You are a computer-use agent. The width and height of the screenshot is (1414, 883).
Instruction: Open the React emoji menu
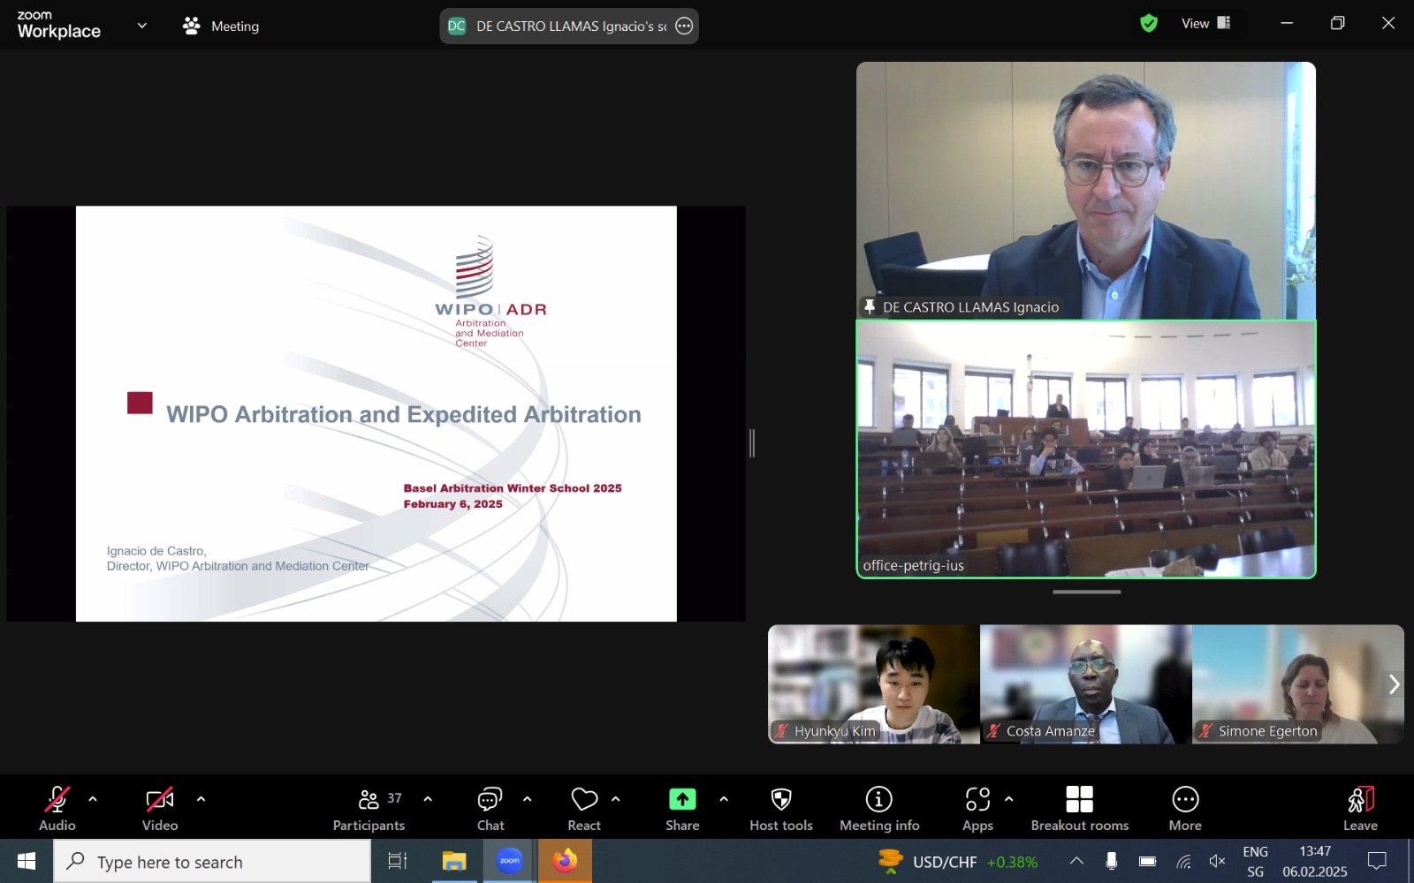(584, 808)
